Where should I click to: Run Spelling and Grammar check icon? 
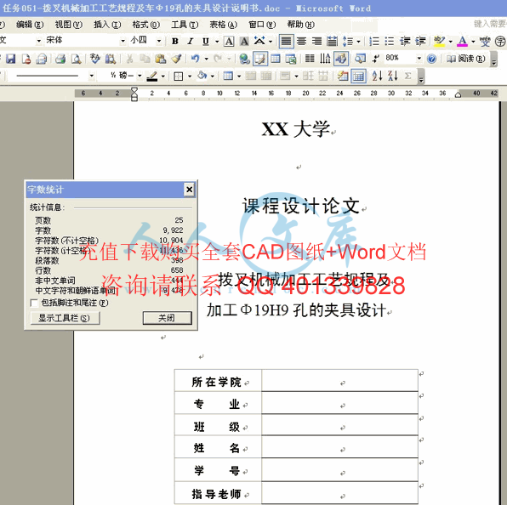pos(95,59)
